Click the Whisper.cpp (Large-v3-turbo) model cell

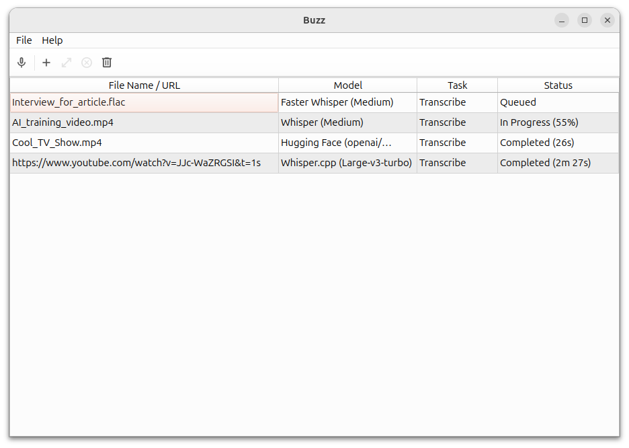[346, 163]
